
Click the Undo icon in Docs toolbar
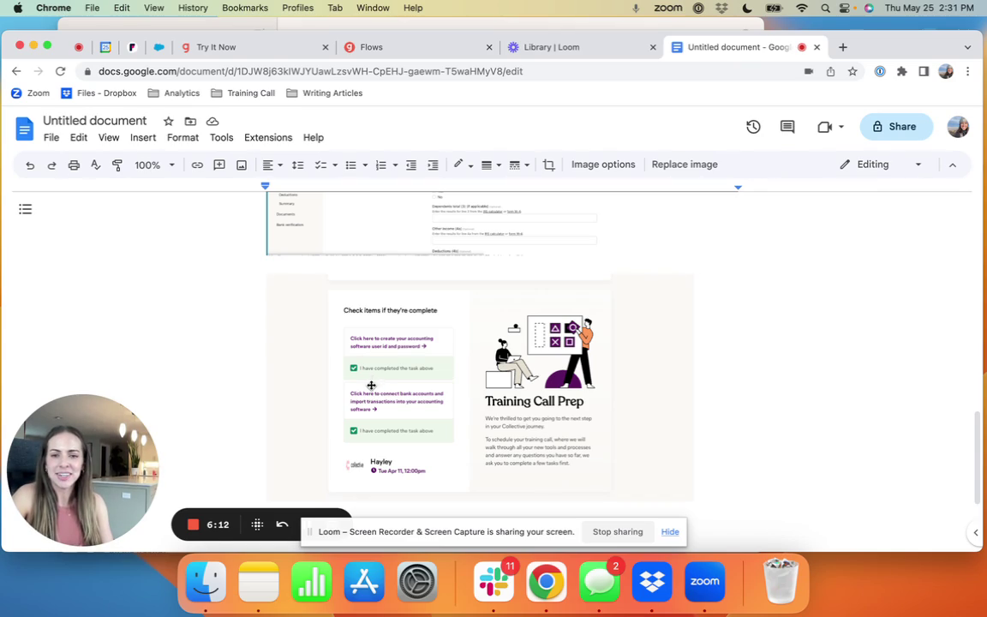click(x=30, y=165)
